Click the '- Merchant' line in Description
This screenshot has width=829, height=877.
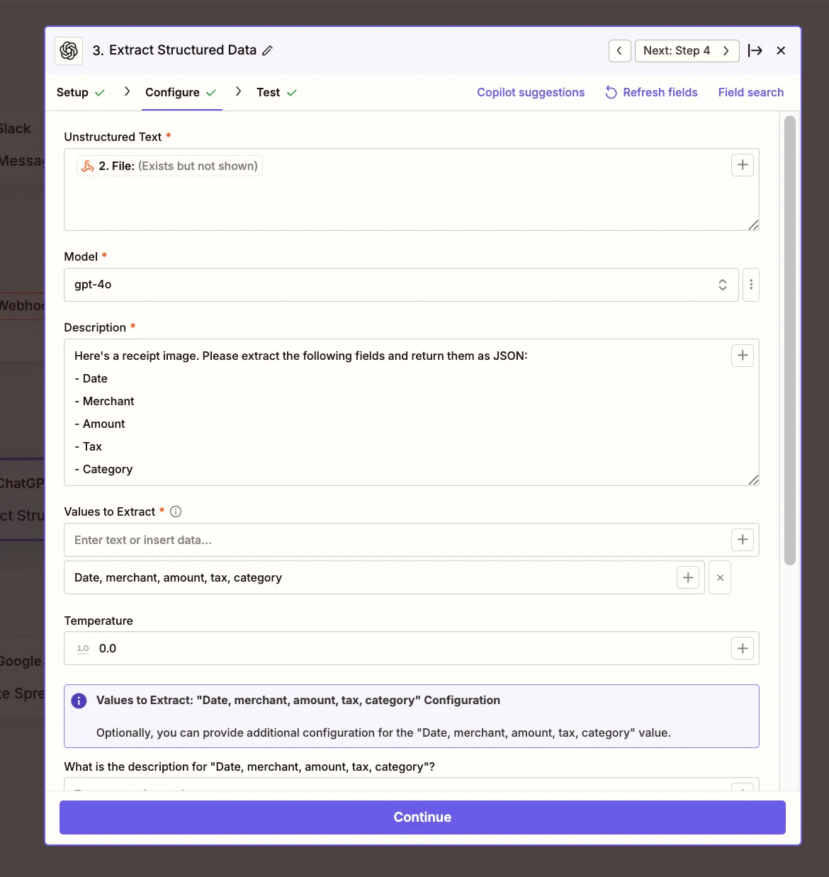coord(104,401)
